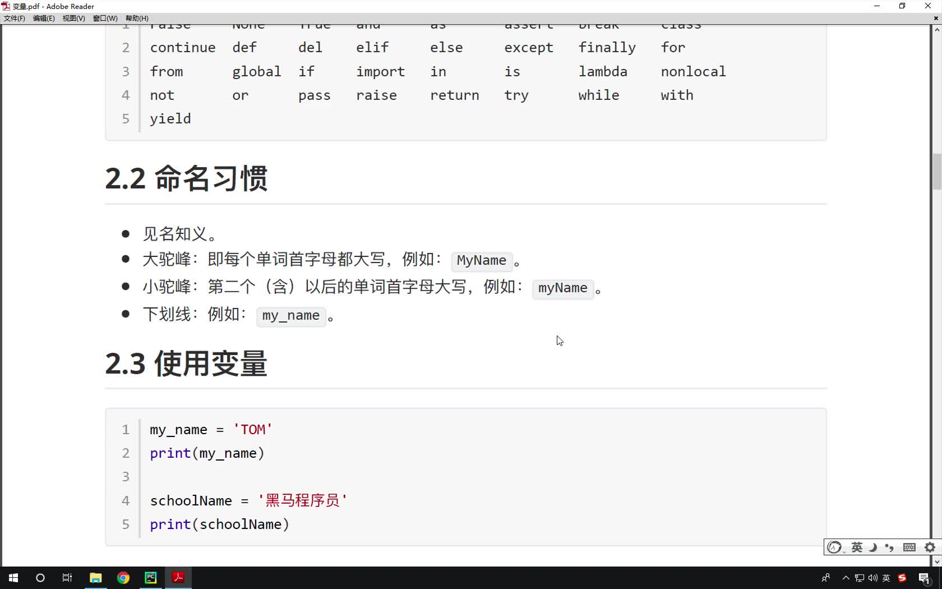The height and width of the screenshot is (589, 942).
Task: Click the keyword 'yield'
Action: [170, 119]
